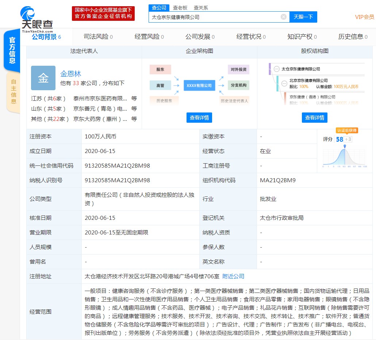Collapse 太仓京东健康有限公司 node in equity chart

point(276,69)
